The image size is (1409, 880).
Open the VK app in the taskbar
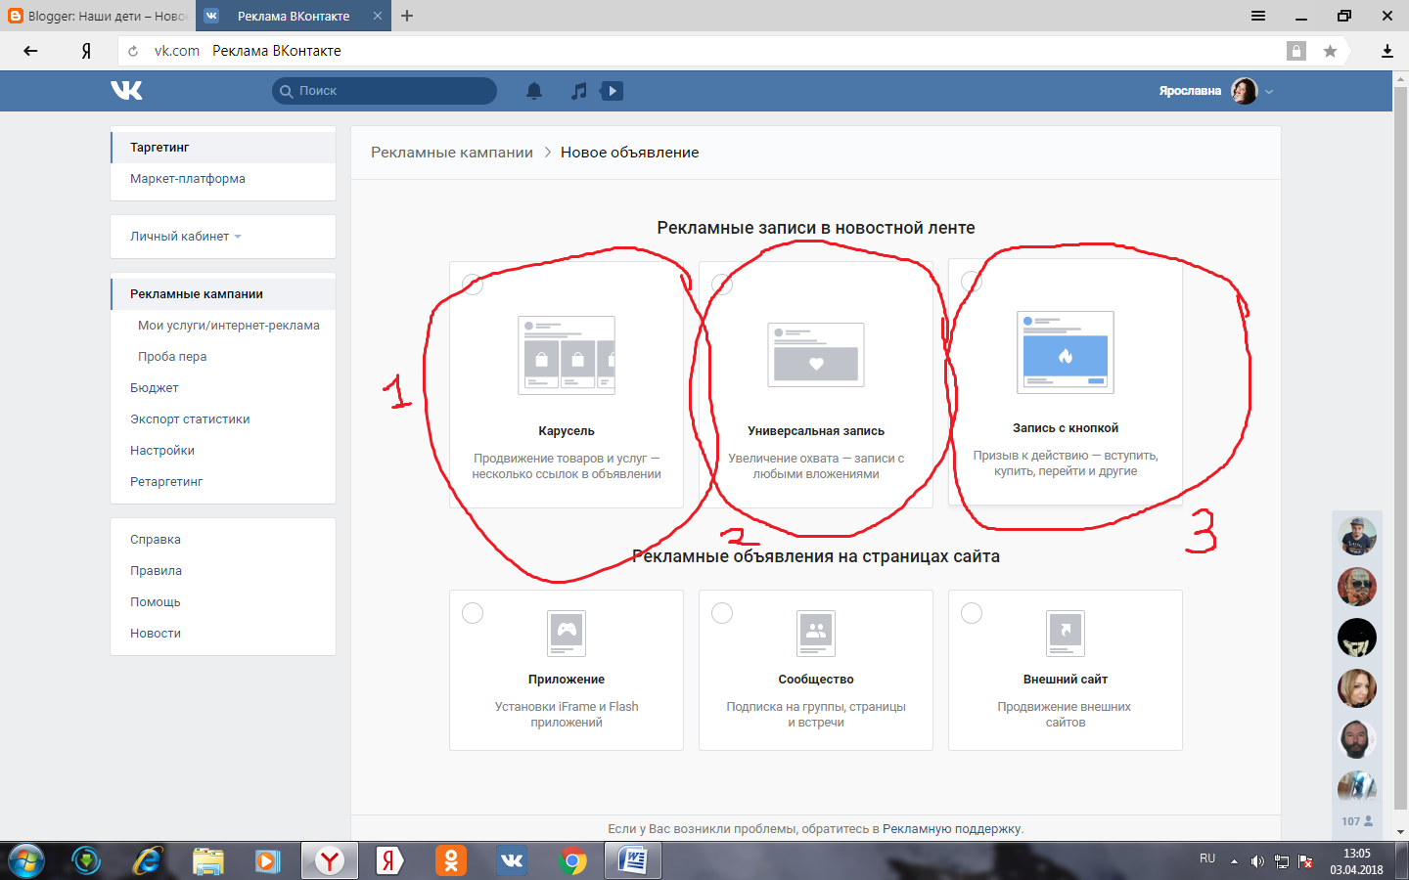512,860
